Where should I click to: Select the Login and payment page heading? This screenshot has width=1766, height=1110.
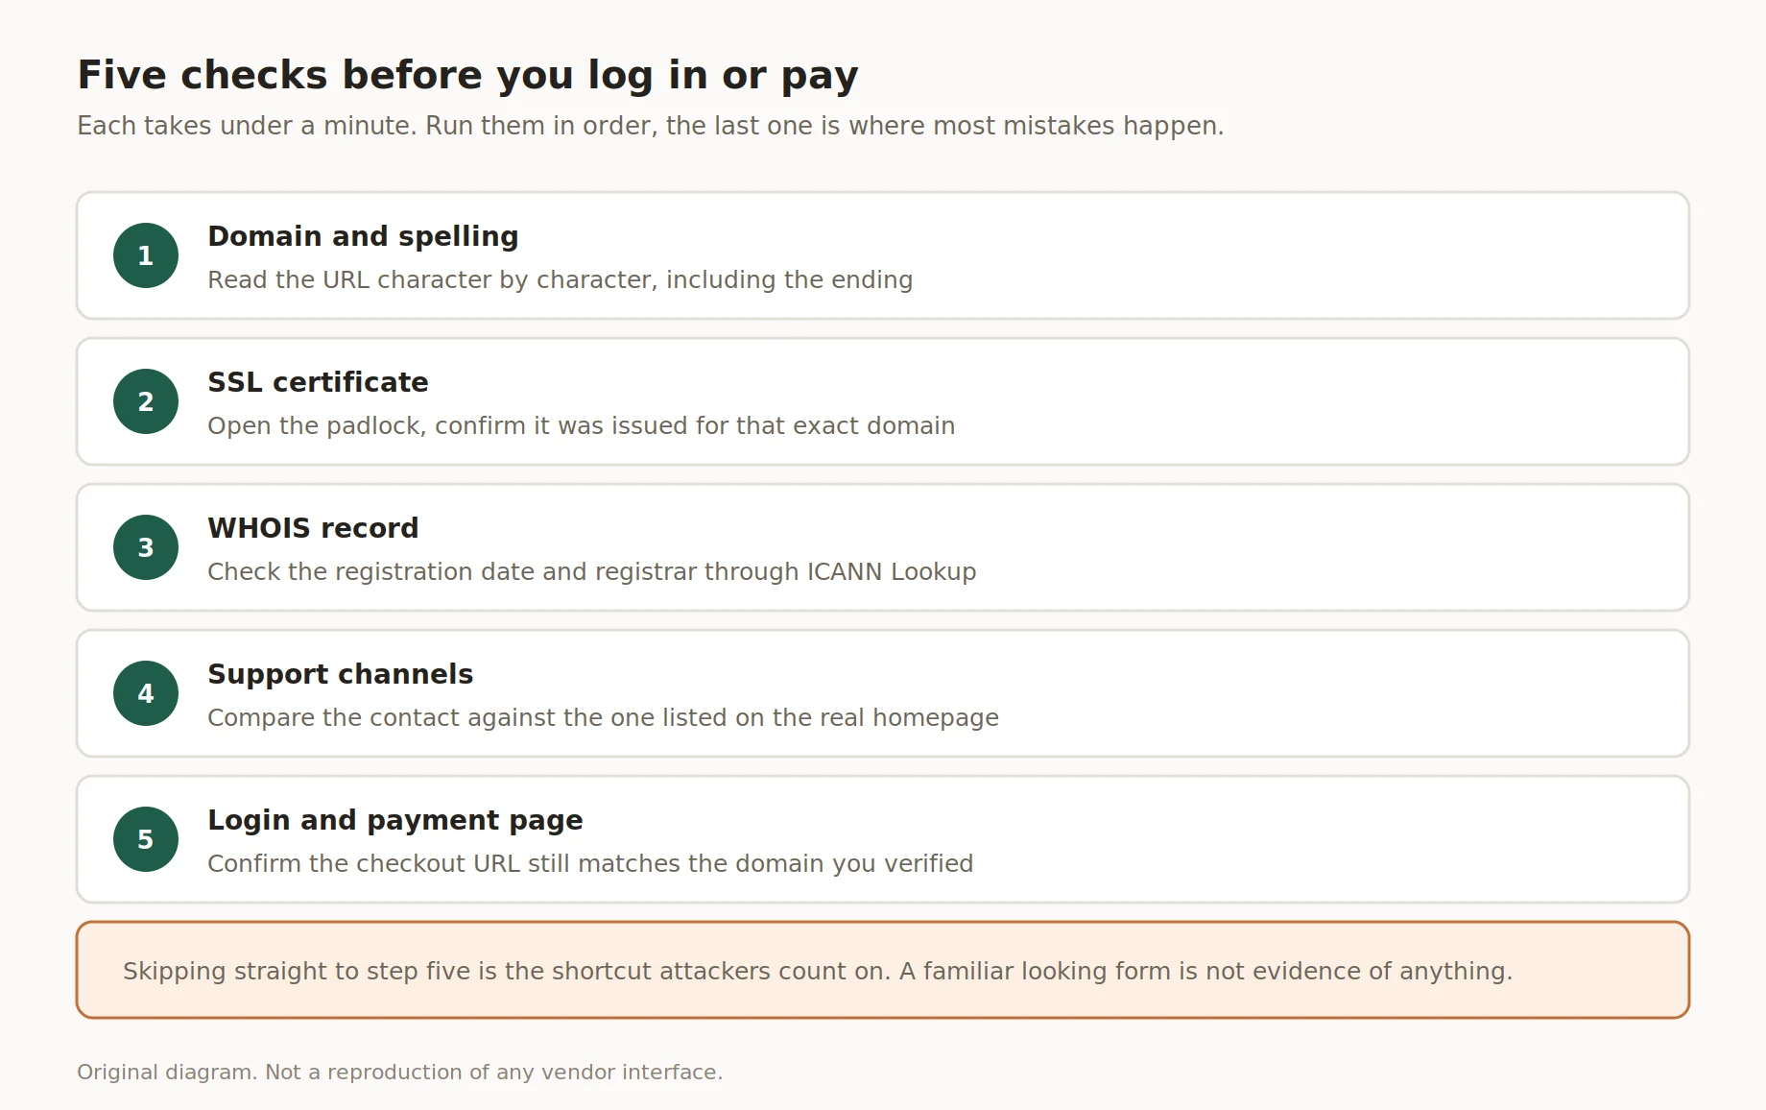(394, 820)
